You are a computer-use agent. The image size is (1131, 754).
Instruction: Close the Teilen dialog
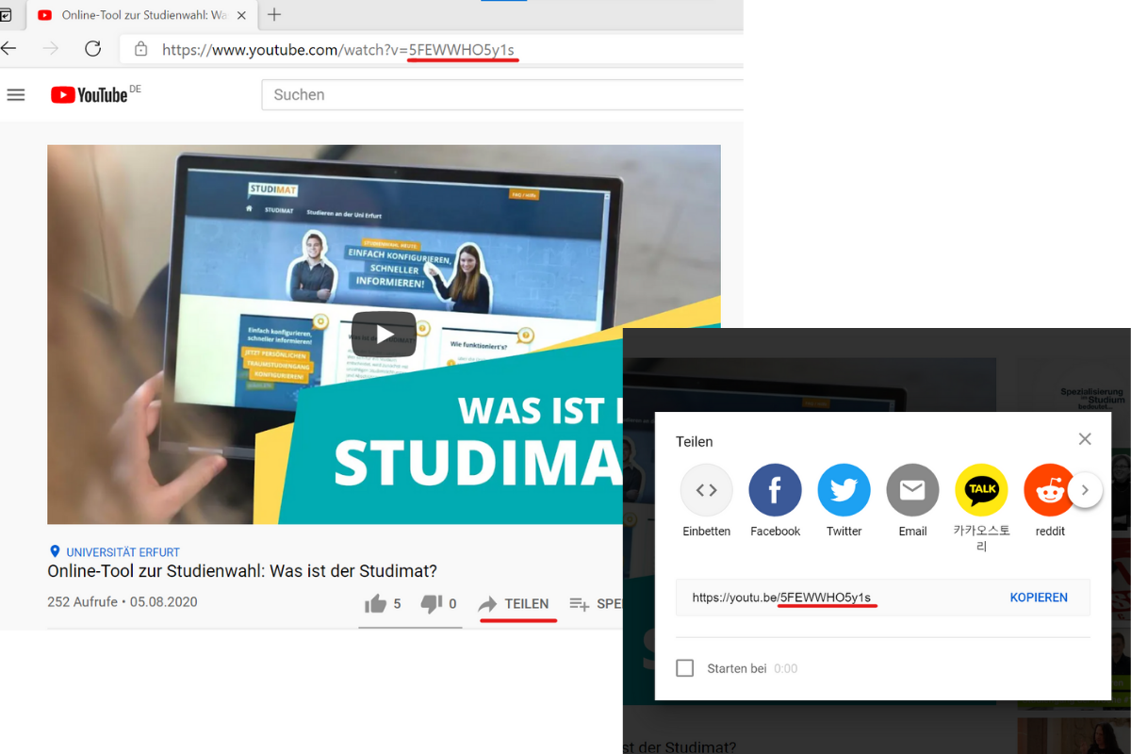click(1085, 439)
